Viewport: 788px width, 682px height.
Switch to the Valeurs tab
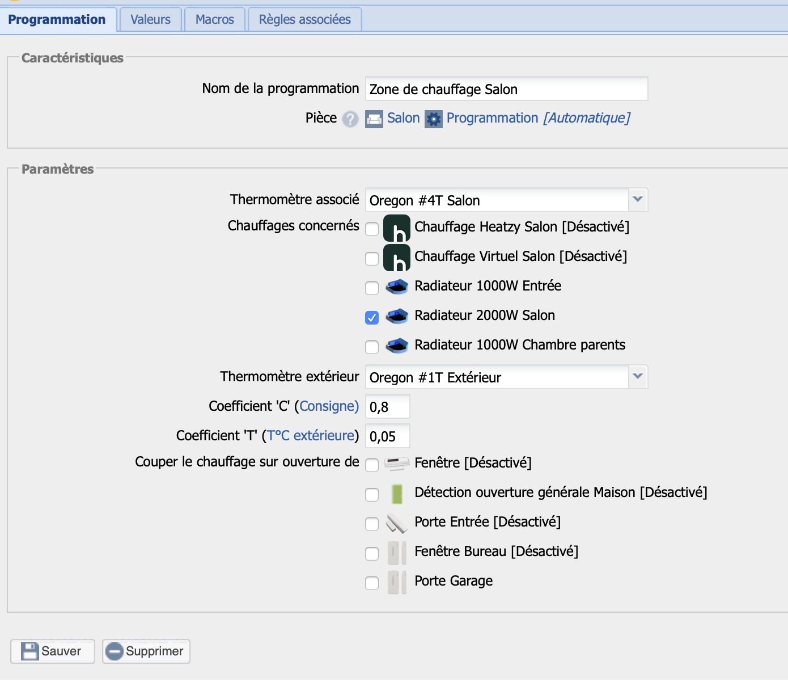[150, 20]
